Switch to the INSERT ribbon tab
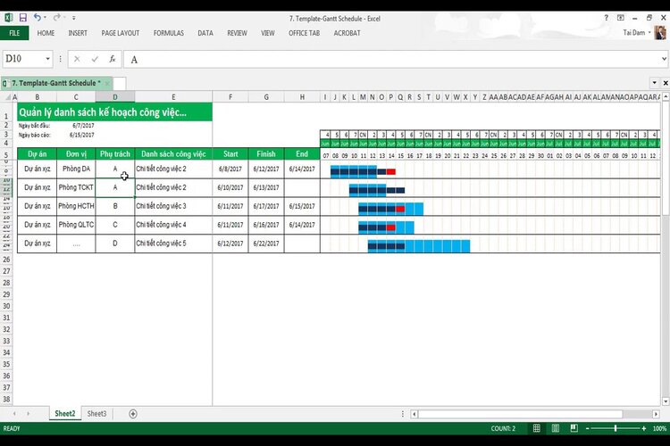 point(78,33)
